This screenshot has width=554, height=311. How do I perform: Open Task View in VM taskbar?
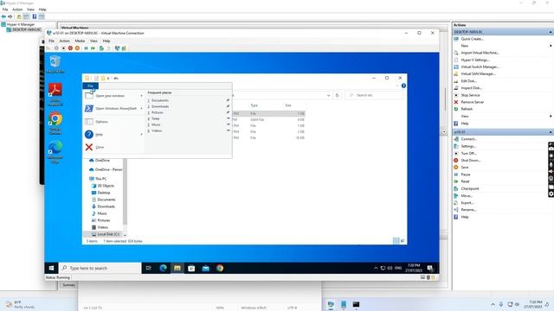click(148, 268)
